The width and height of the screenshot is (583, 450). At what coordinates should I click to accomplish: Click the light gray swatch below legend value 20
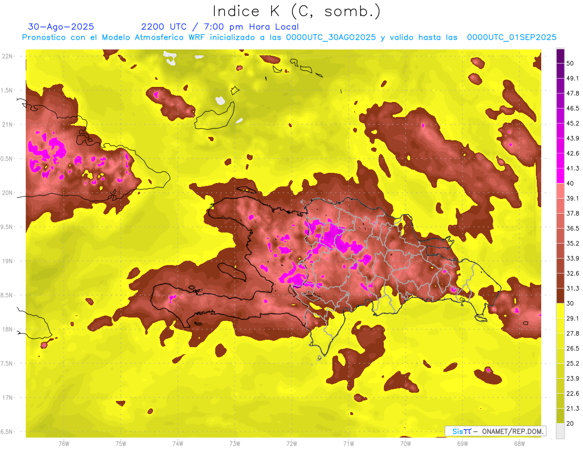point(560,431)
